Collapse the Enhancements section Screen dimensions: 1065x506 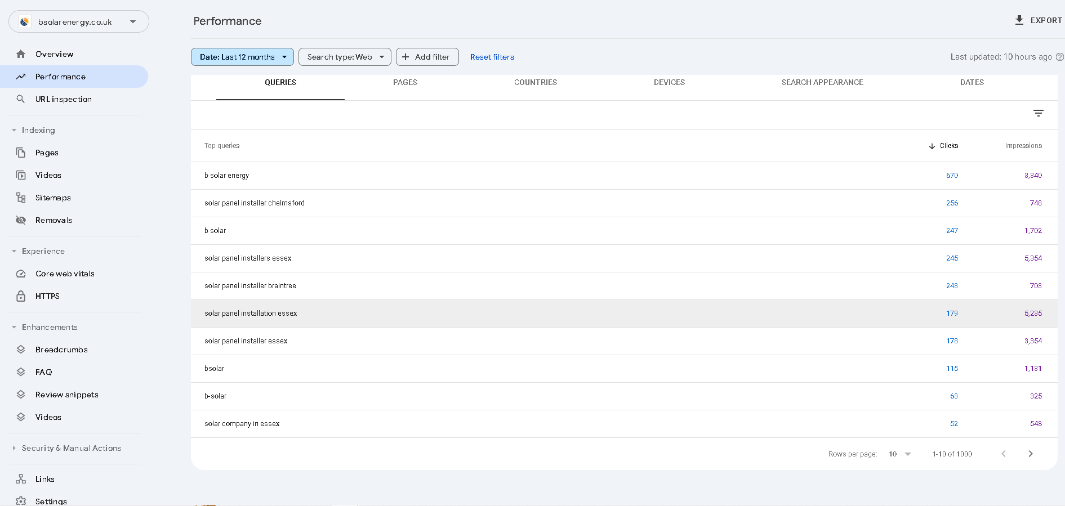click(14, 327)
